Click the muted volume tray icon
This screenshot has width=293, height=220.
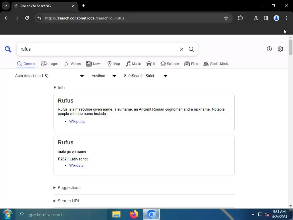pos(267,214)
